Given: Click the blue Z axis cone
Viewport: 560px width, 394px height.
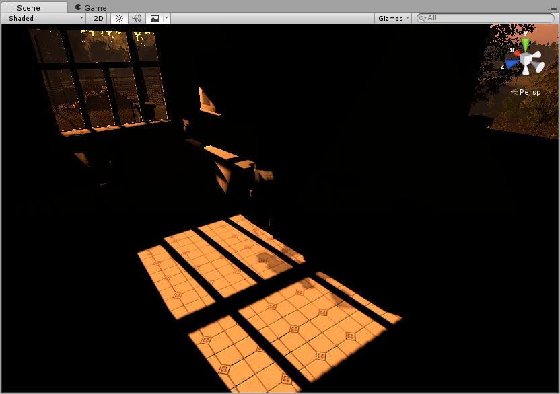Looking at the screenshot, I should [512, 65].
